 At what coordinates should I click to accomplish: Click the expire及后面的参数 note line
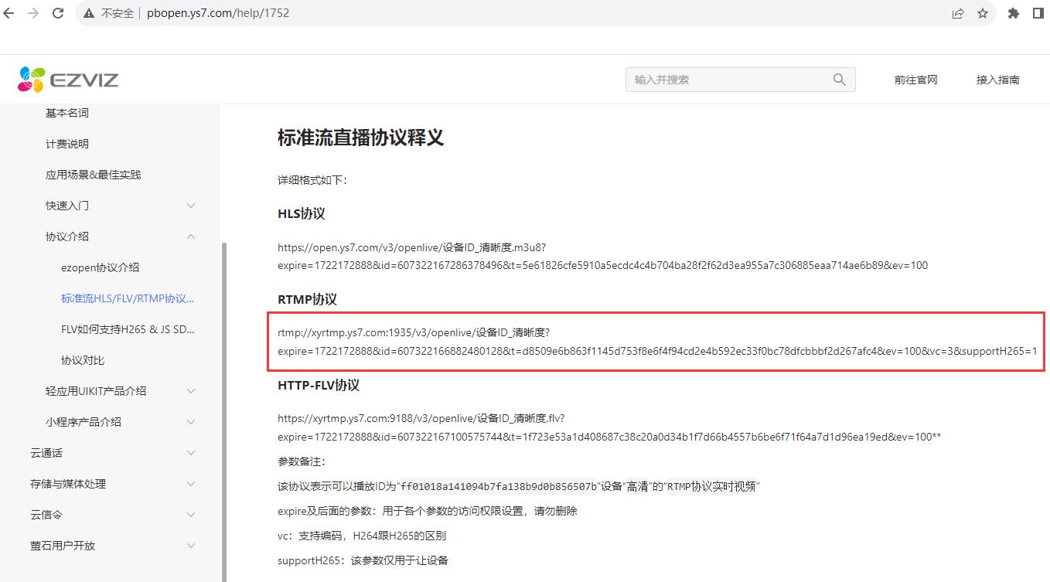(428, 511)
